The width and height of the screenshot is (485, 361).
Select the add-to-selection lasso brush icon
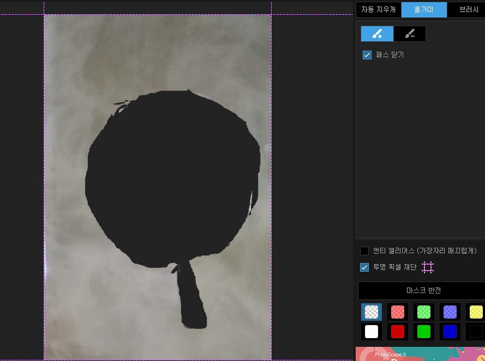click(377, 34)
